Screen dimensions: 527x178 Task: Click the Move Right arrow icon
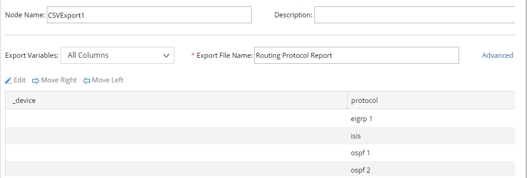pos(36,81)
